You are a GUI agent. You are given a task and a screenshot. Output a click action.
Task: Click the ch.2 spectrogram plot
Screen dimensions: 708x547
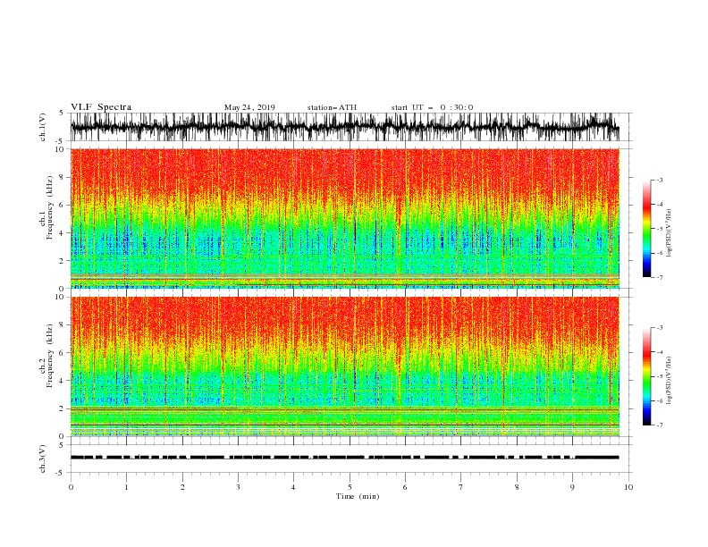[x=345, y=366]
